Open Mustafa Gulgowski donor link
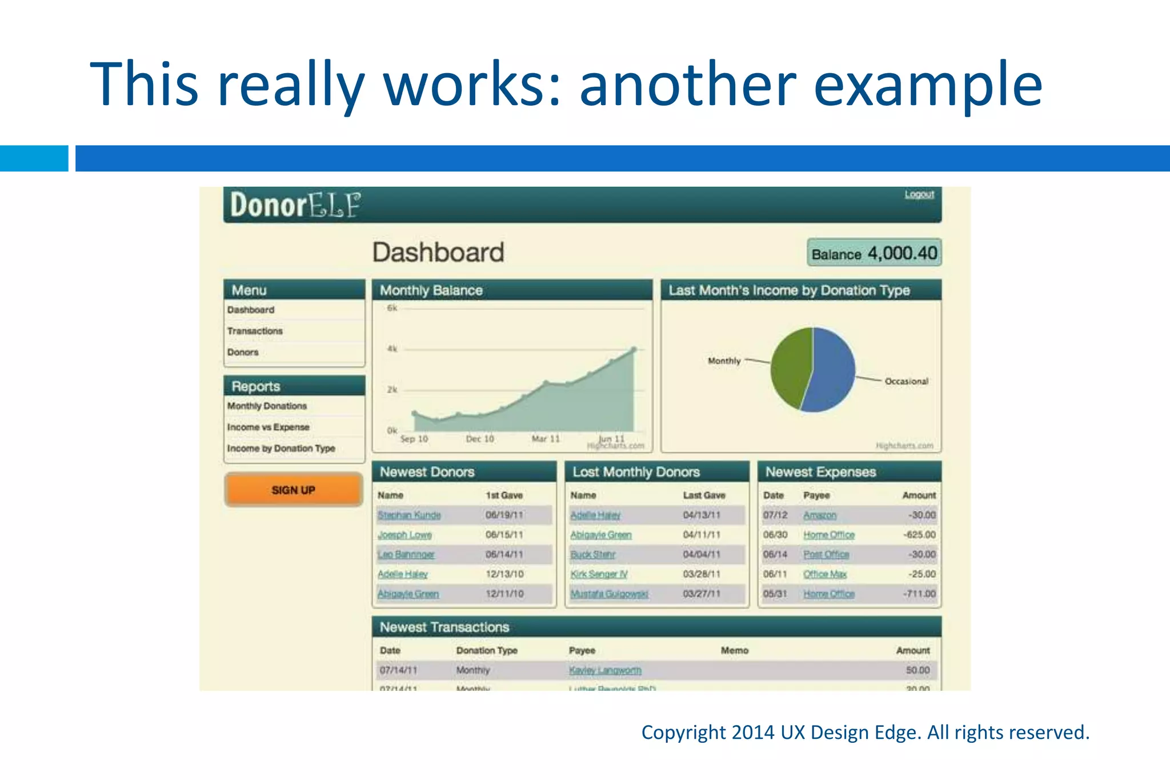 [609, 594]
